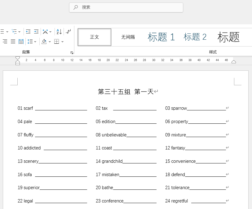Decrease the paragraph indent
252x209 pixels.
pos(28,32)
